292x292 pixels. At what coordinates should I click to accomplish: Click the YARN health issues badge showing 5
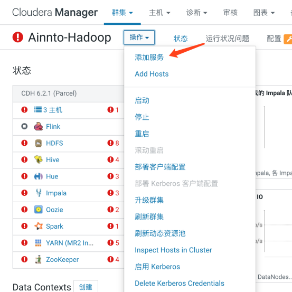pos(113,243)
